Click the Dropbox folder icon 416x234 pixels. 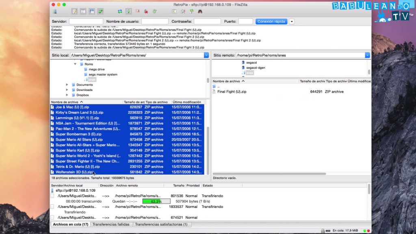point(74,95)
